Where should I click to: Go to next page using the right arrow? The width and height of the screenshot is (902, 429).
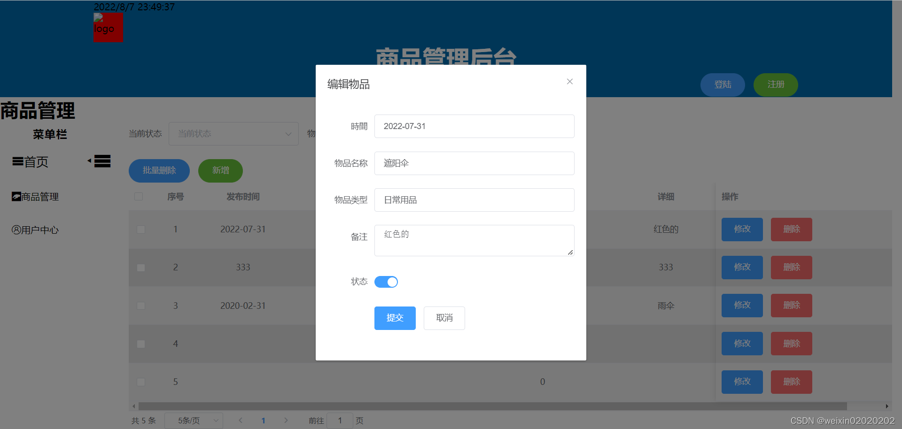[x=286, y=421]
